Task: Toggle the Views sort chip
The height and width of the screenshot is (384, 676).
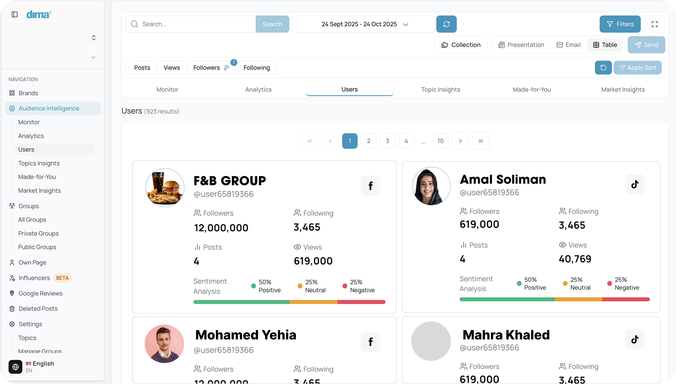Action: (172, 68)
